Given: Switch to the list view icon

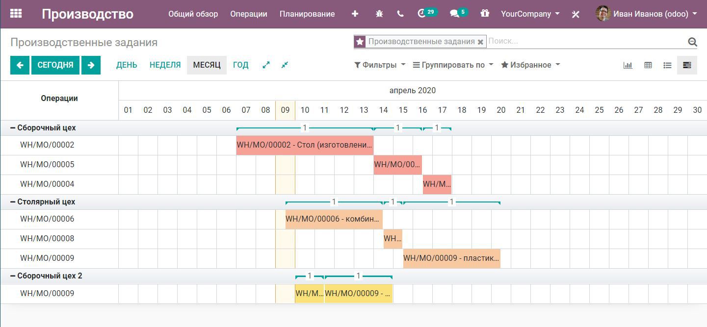Looking at the screenshot, I should click(667, 65).
